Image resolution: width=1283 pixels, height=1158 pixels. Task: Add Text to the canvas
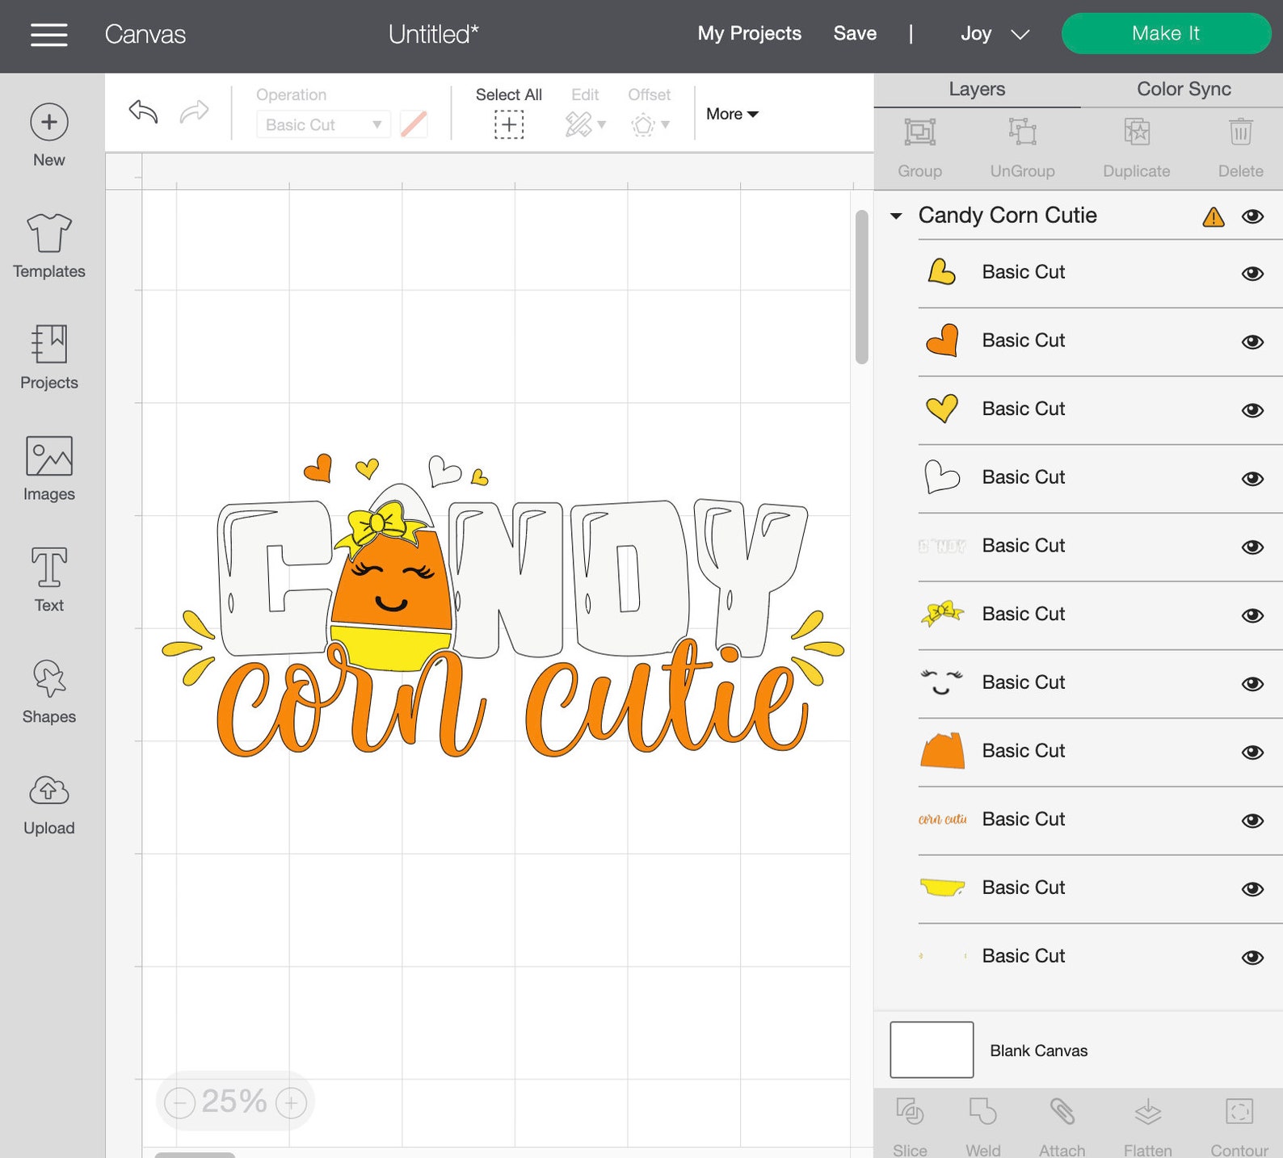tap(49, 580)
